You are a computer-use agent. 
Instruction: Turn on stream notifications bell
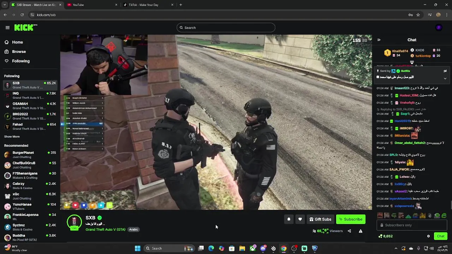[x=289, y=219]
